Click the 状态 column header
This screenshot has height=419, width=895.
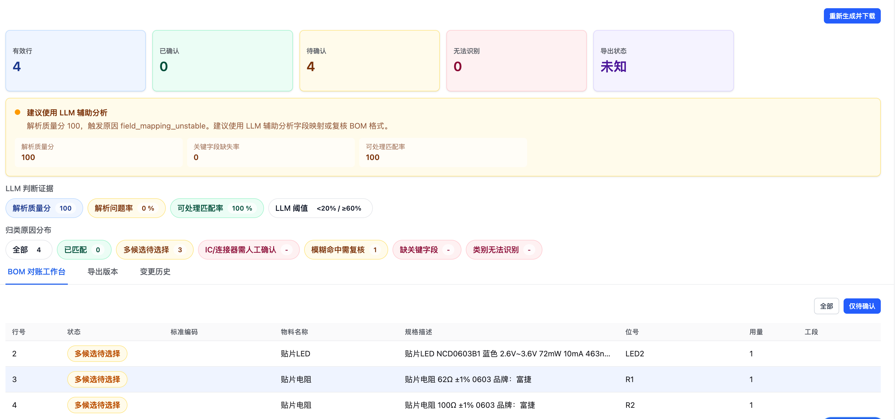click(74, 332)
